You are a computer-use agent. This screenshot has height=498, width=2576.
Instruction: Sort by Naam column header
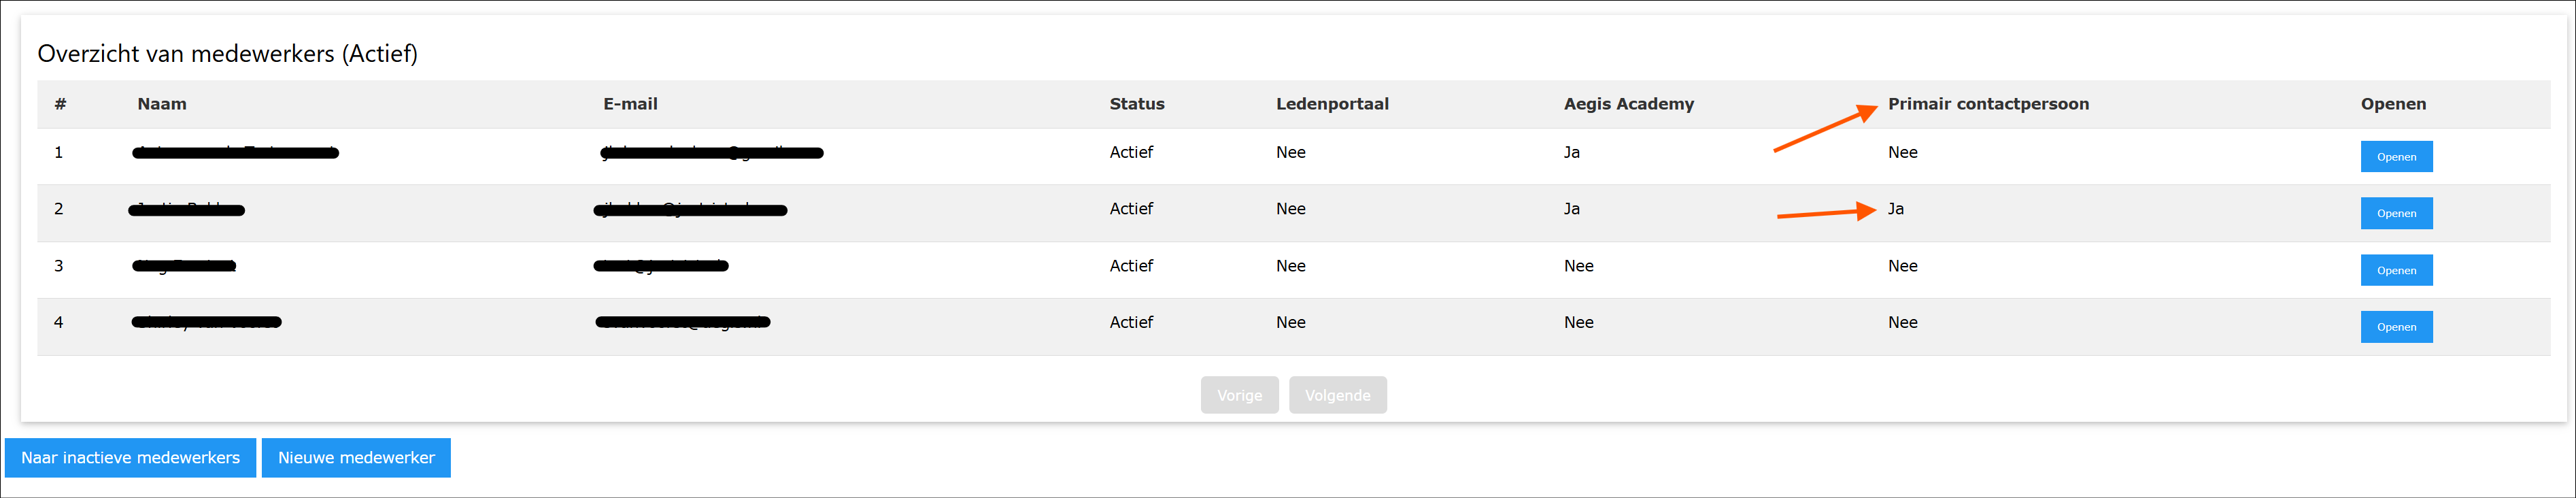pyautogui.click(x=162, y=104)
